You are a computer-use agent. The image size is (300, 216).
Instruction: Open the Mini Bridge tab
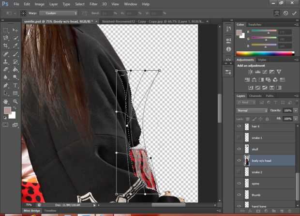[x=32, y=211]
